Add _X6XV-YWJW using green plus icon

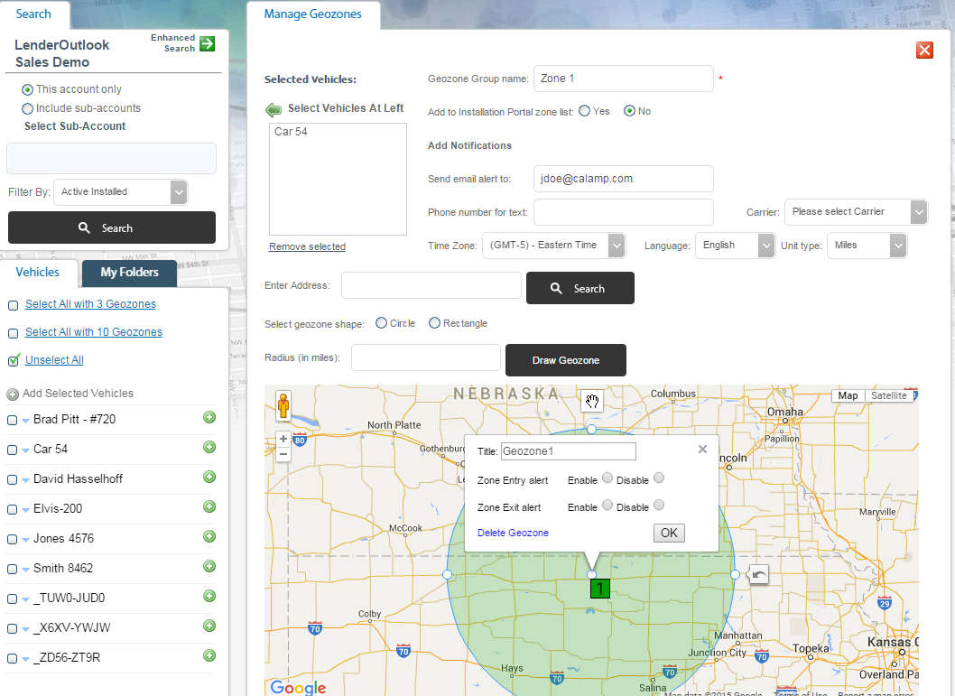pyautogui.click(x=209, y=626)
